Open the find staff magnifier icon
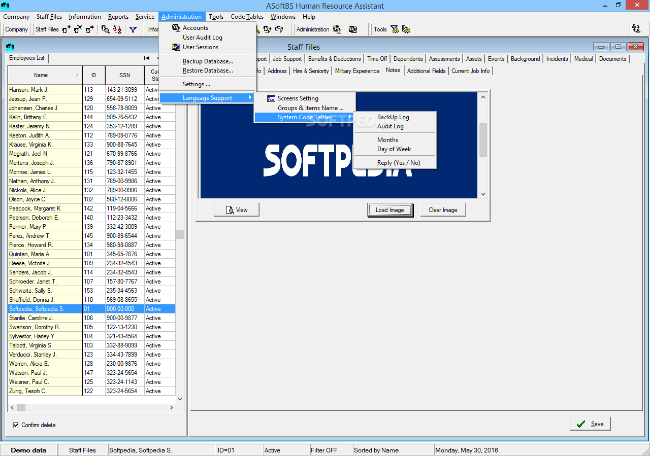Screen dimensions: 650x456 point(106,29)
